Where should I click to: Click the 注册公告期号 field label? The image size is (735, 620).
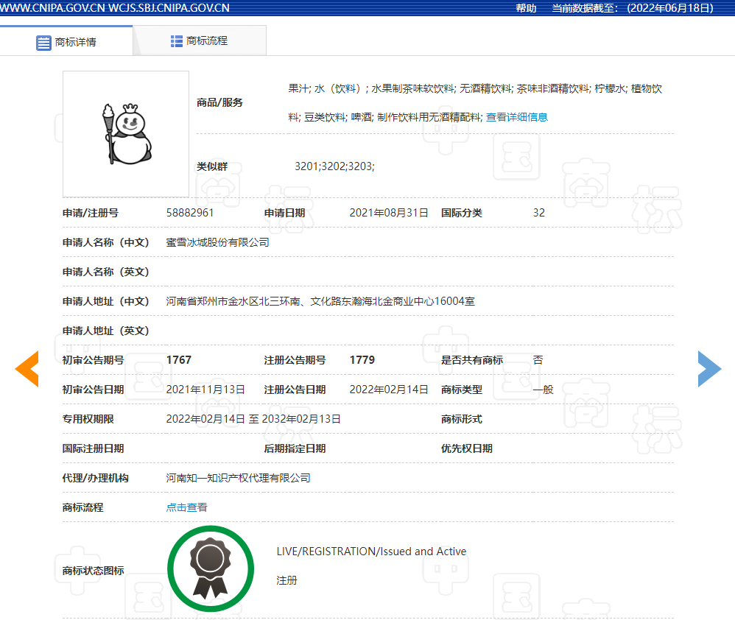[x=295, y=360]
